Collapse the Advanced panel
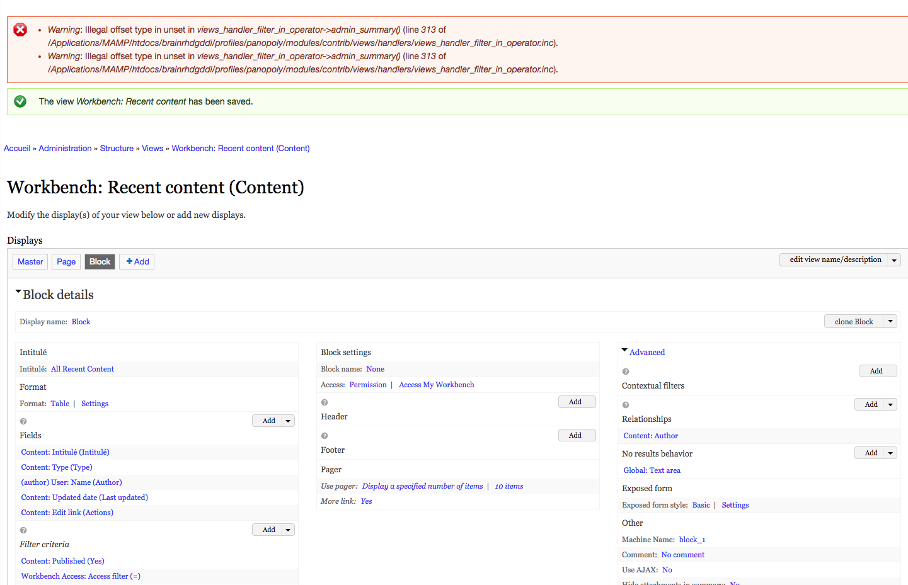The height and width of the screenshot is (585, 908). (624, 350)
